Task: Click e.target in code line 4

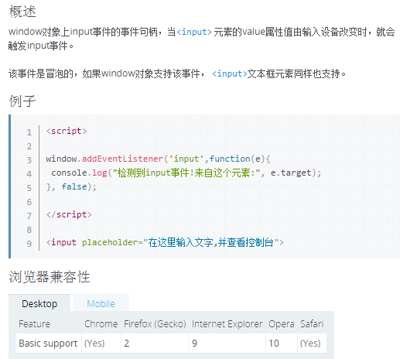Action: 291,173
